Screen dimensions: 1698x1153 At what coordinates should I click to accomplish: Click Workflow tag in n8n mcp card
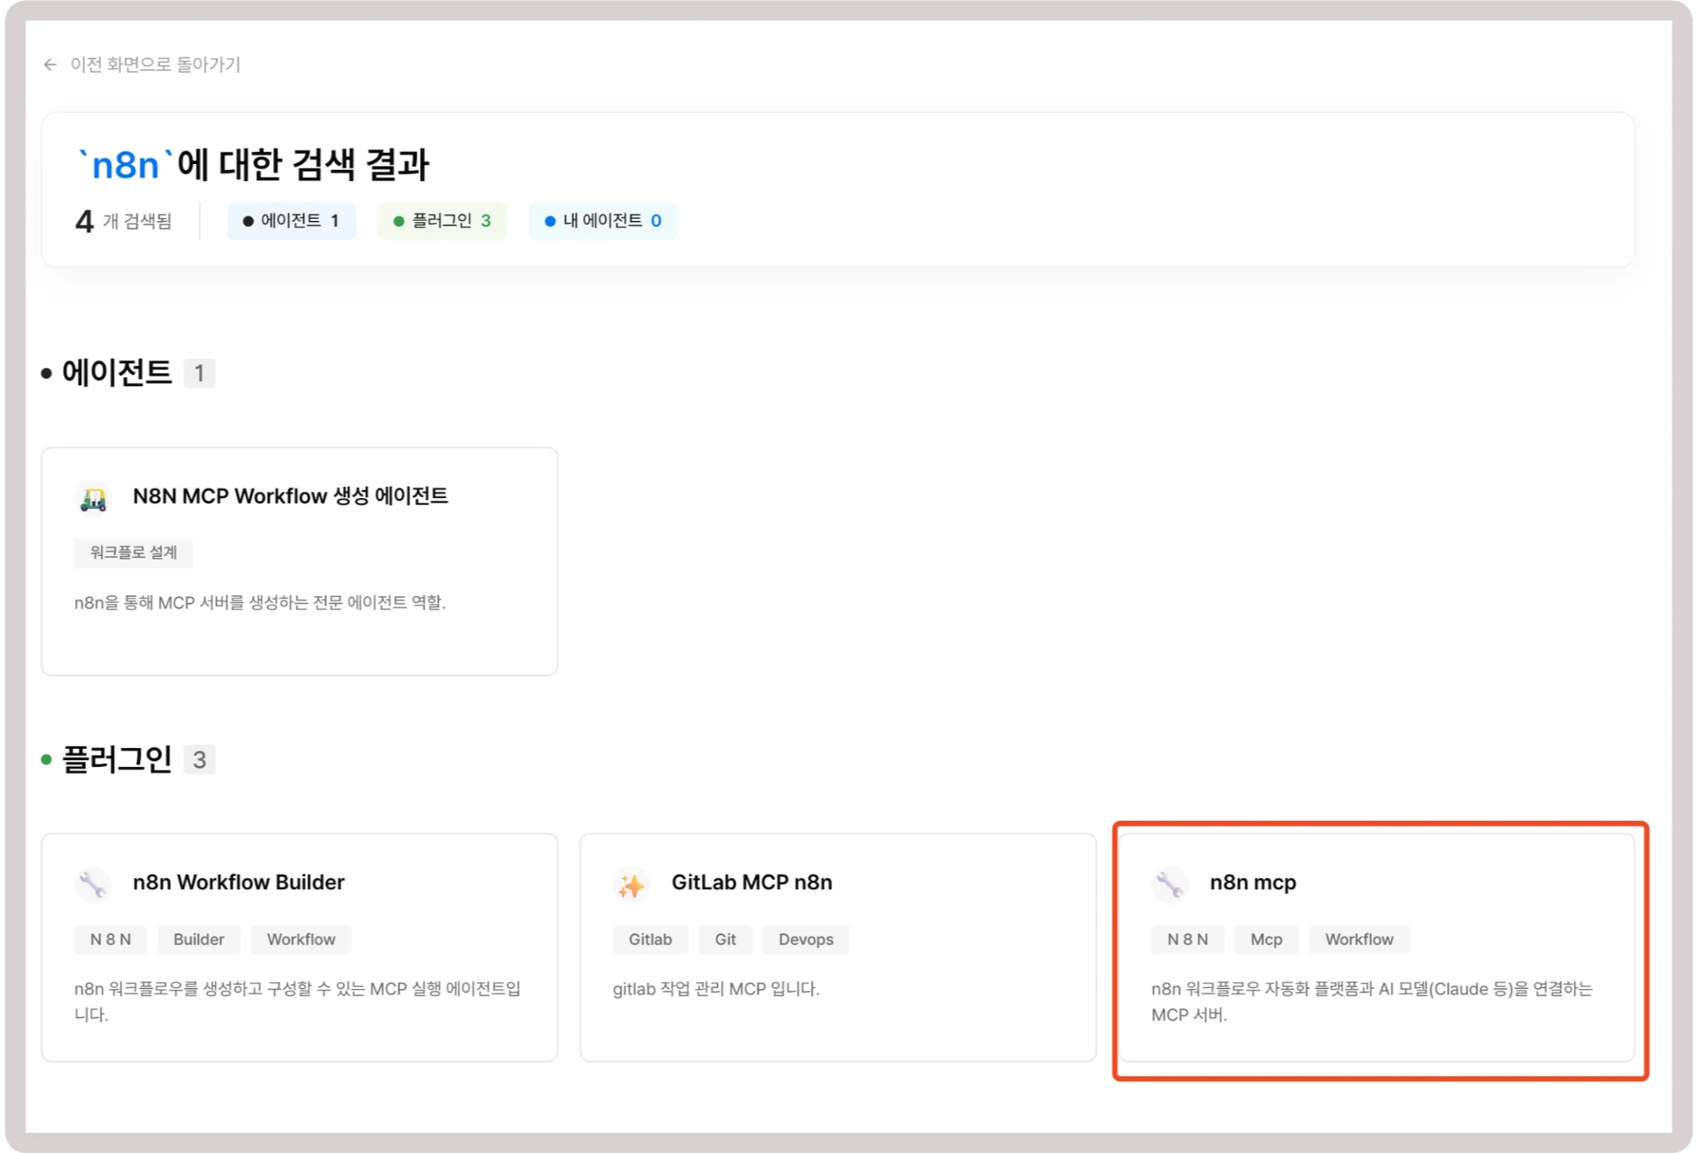[1359, 939]
